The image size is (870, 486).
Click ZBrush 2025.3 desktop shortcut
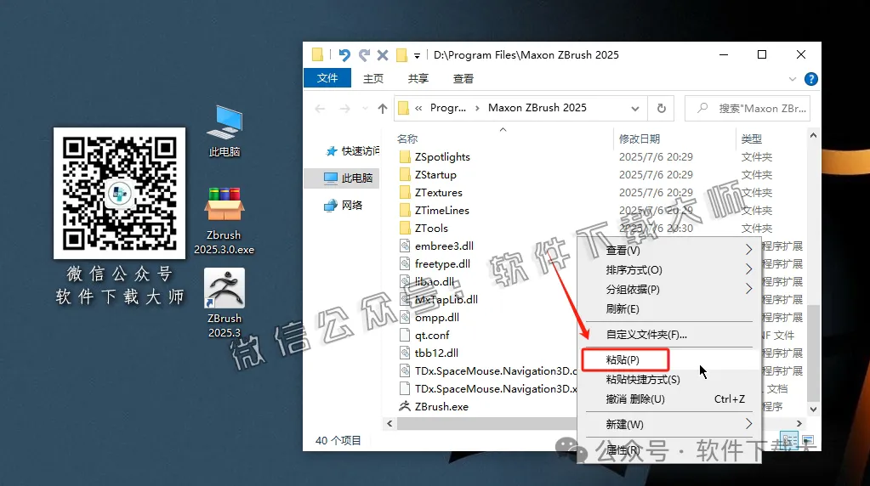(225, 303)
